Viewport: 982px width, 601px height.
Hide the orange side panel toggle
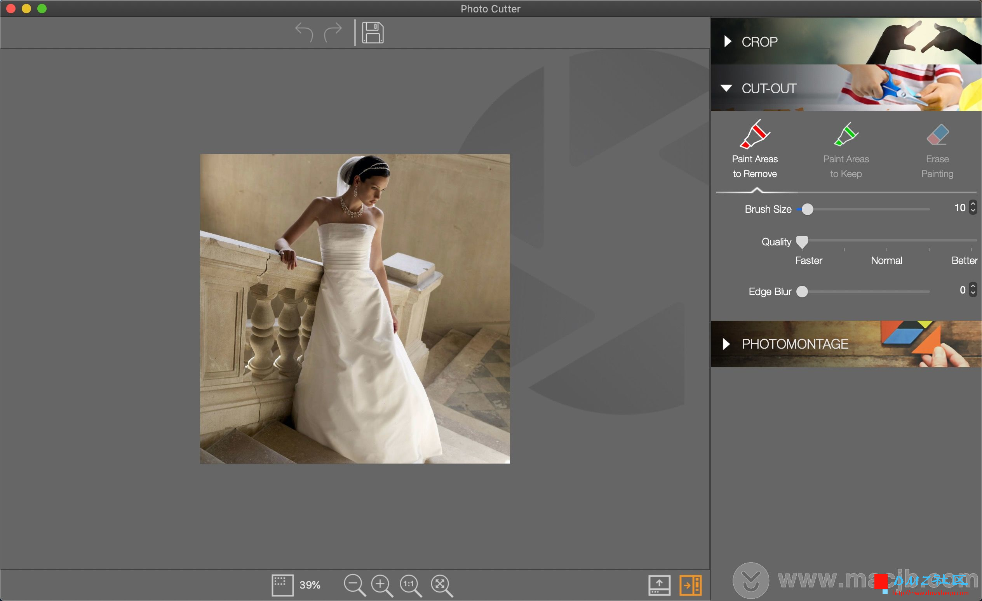[690, 585]
